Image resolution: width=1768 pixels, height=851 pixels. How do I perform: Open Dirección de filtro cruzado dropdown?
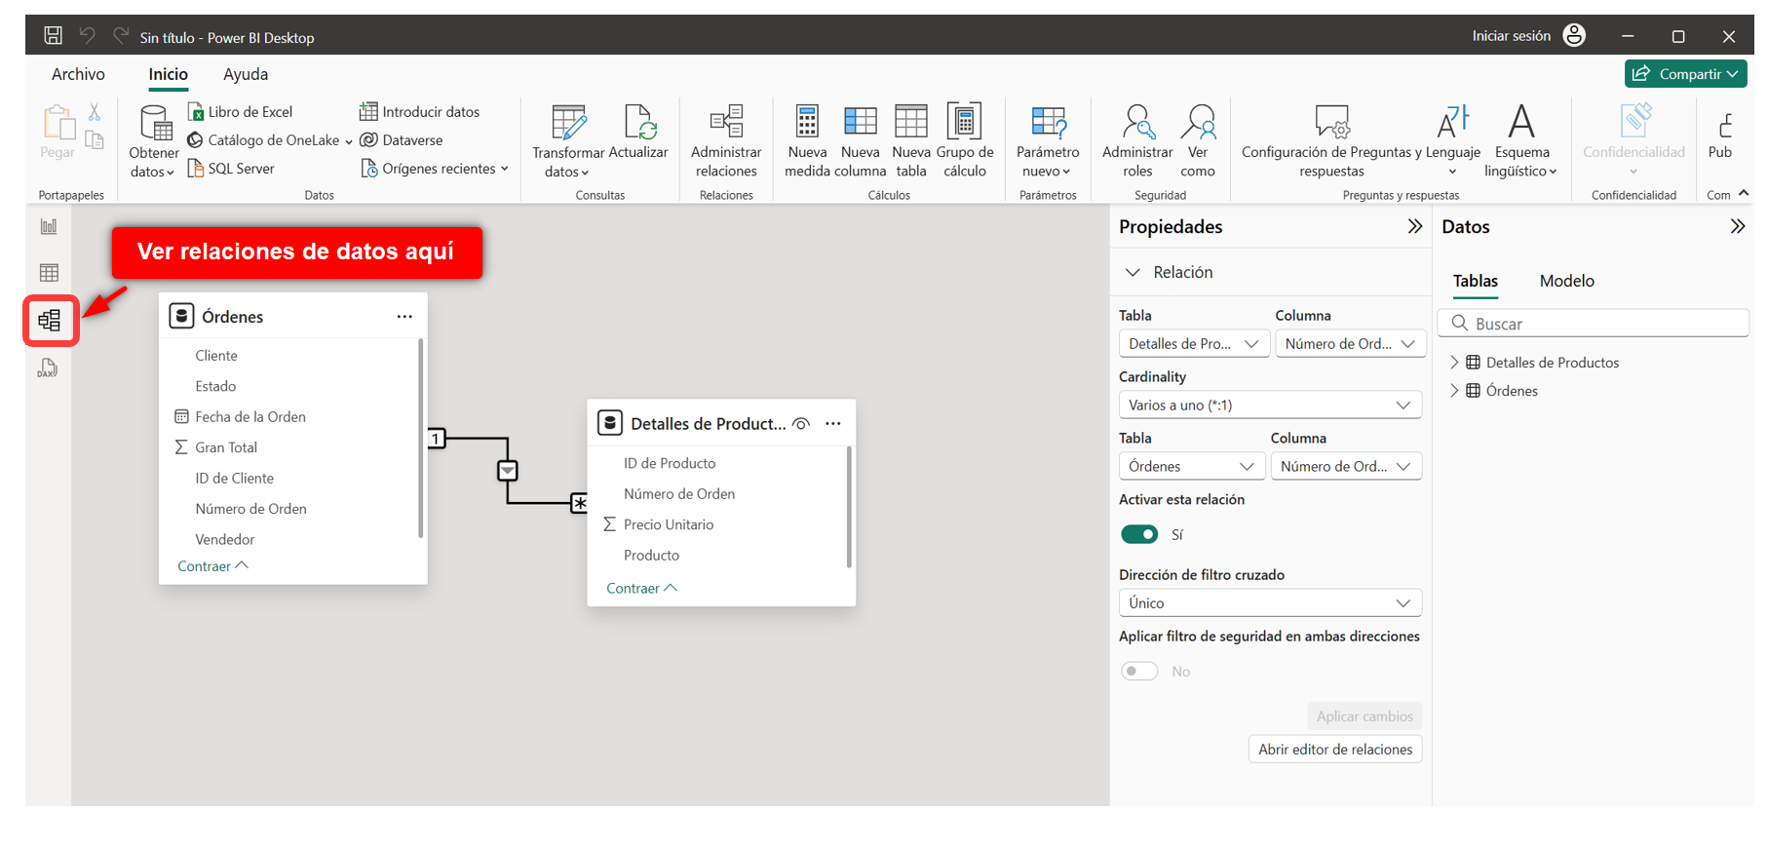(x=1270, y=602)
